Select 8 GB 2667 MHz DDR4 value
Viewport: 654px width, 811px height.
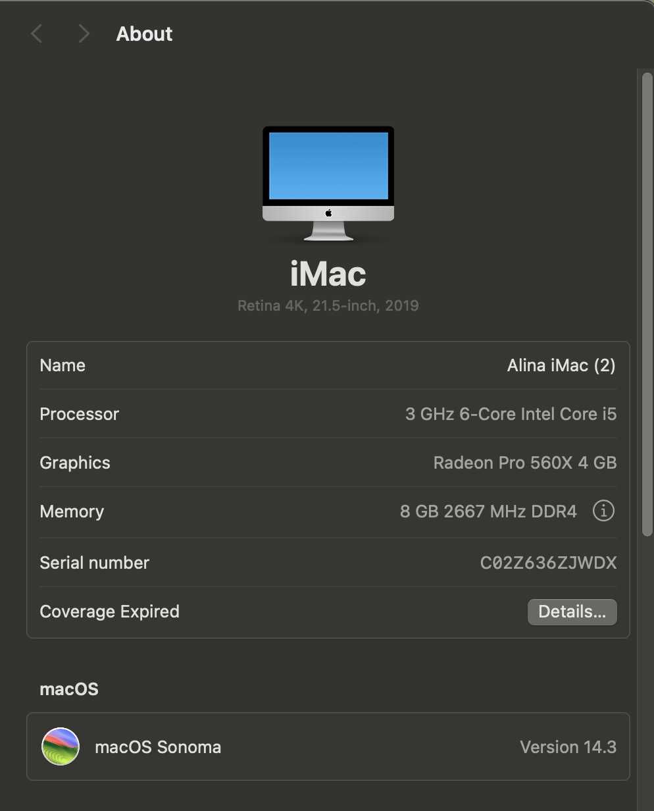tap(488, 511)
